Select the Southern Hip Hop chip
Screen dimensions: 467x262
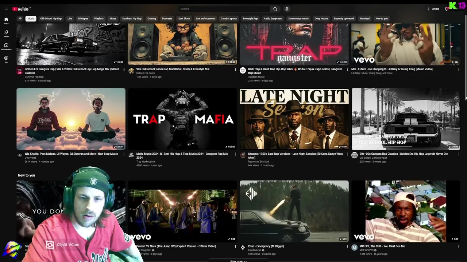click(132, 19)
